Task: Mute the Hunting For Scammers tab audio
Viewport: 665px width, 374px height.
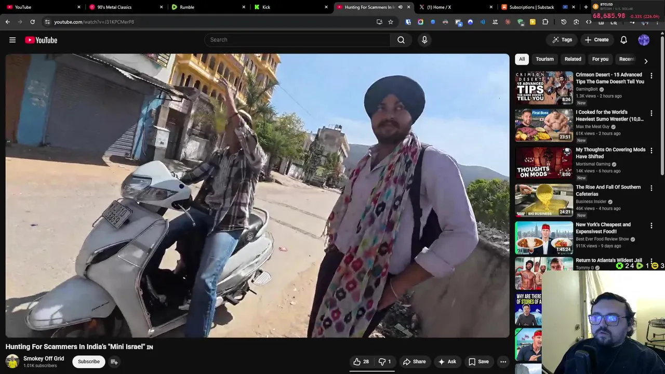Action: 400,7
